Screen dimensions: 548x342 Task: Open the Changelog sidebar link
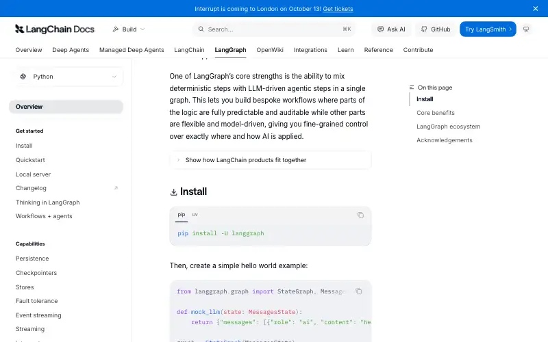click(31, 188)
